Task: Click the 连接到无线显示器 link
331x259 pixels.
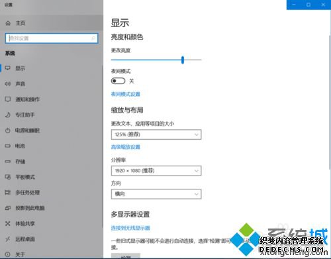Action: click(130, 228)
